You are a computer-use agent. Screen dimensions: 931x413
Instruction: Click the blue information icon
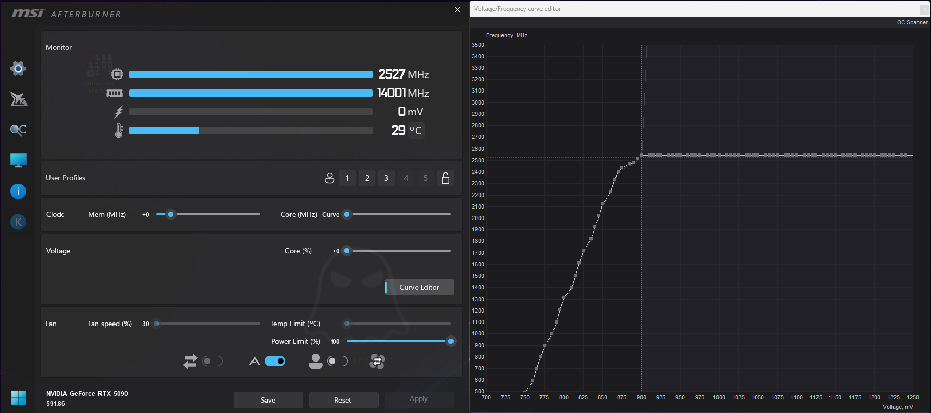click(x=18, y=191)
